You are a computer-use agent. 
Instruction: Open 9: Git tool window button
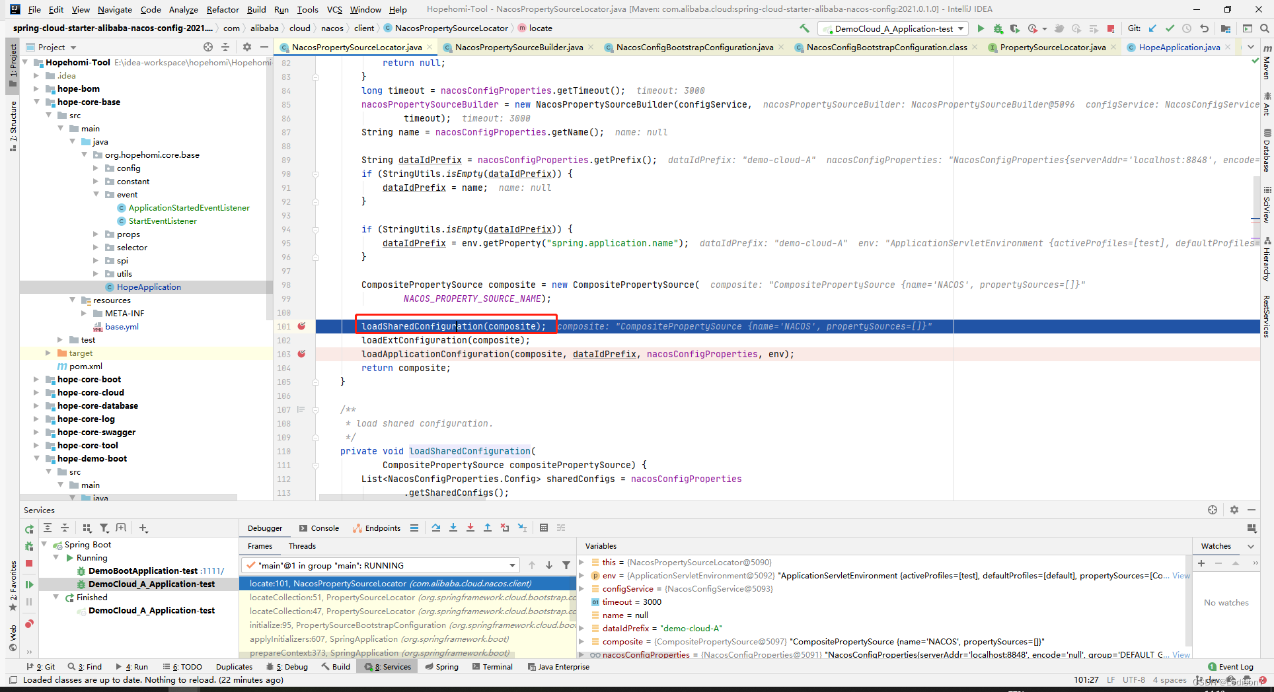point(41,667)
